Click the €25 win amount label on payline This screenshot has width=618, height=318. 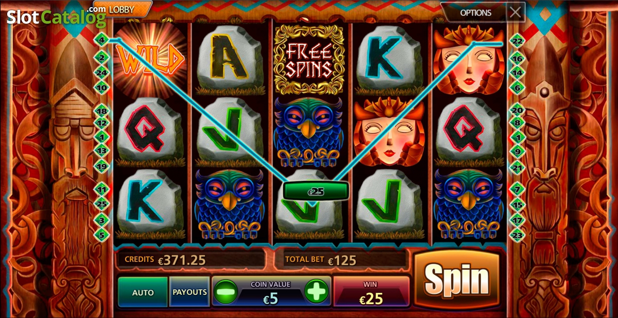pos(316,191)
